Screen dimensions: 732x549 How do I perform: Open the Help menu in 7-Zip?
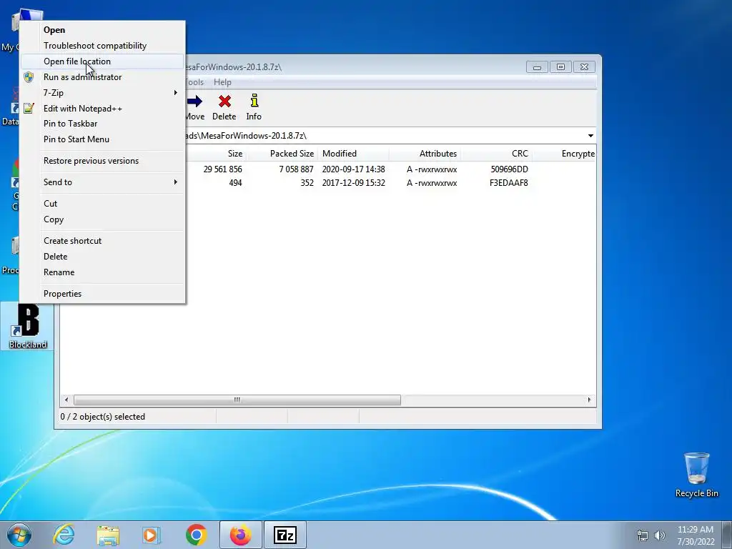point(222,82)
